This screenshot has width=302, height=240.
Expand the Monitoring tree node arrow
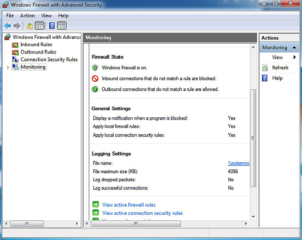8,67
